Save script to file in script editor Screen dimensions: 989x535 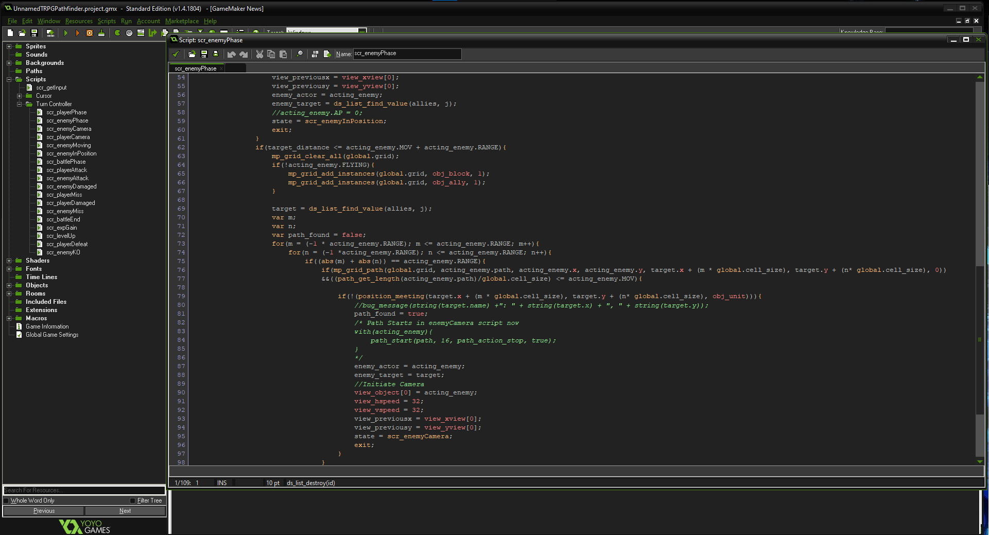pyautogui.click(x=204, y=54)
